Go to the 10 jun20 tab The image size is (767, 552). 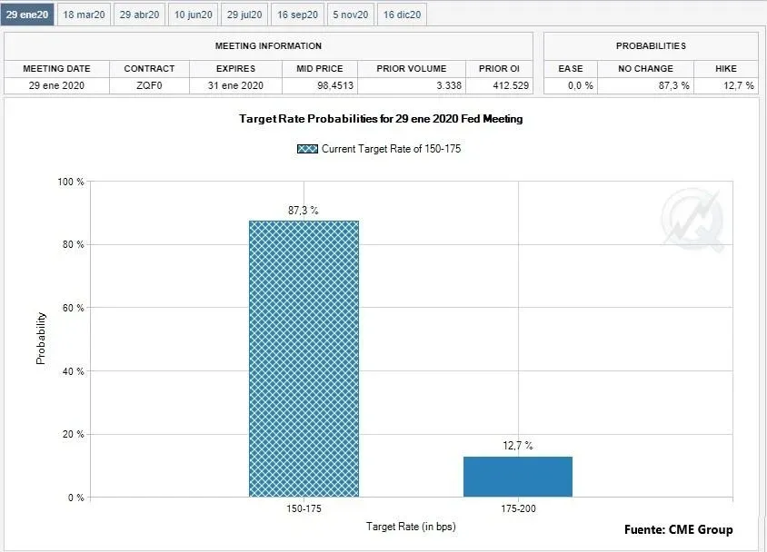point(193,15)
